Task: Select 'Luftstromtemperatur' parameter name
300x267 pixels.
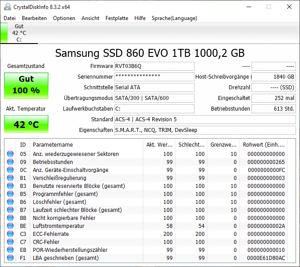Action: point(59,226)
